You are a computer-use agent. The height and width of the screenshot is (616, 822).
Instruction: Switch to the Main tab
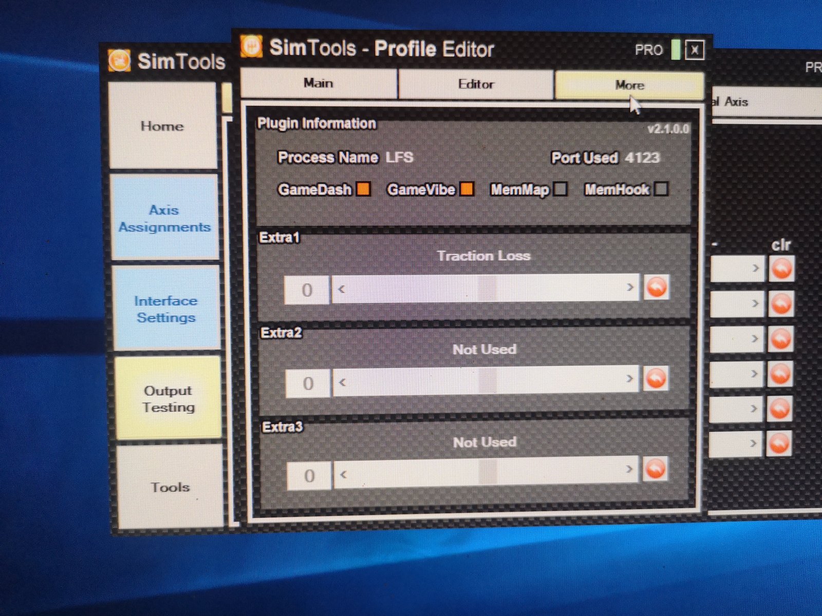click(x=319, y=83)
